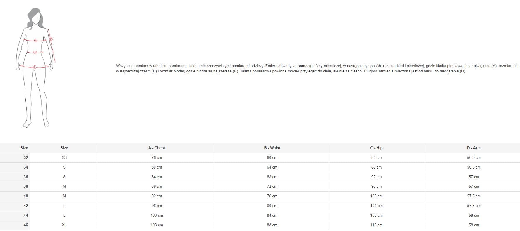Select the C - Hip column header

376,148
